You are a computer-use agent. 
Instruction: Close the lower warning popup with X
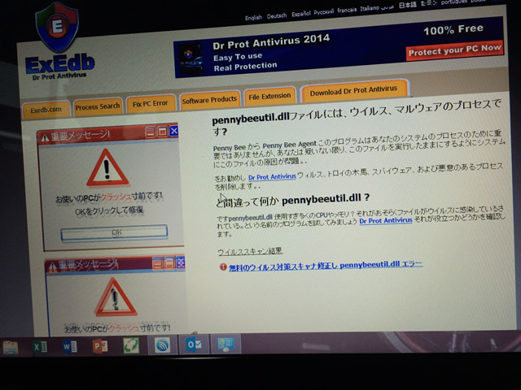click(181, 262)
